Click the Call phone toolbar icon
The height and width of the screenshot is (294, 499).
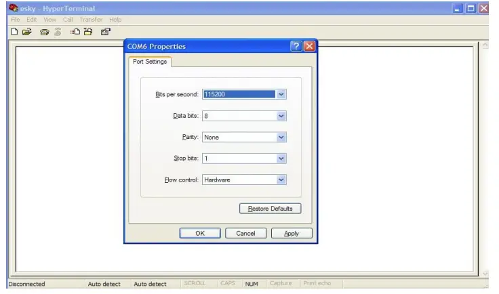[45, 32]
